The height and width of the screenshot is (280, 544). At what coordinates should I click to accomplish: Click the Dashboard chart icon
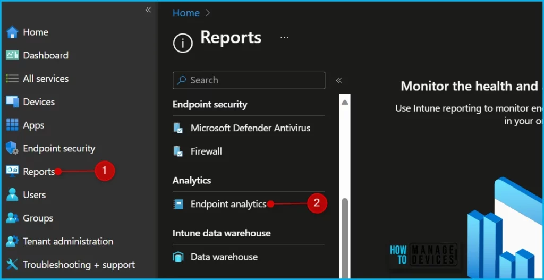tap(12, 55)
